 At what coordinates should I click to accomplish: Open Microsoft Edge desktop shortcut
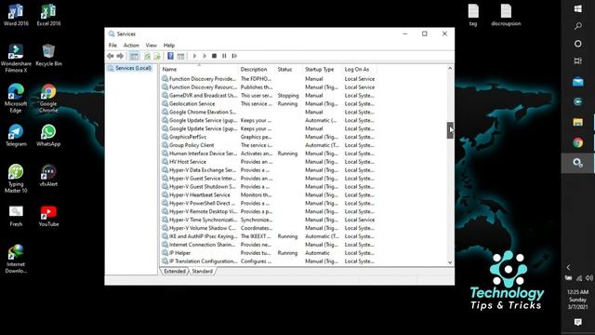click(x=16, y=98)
